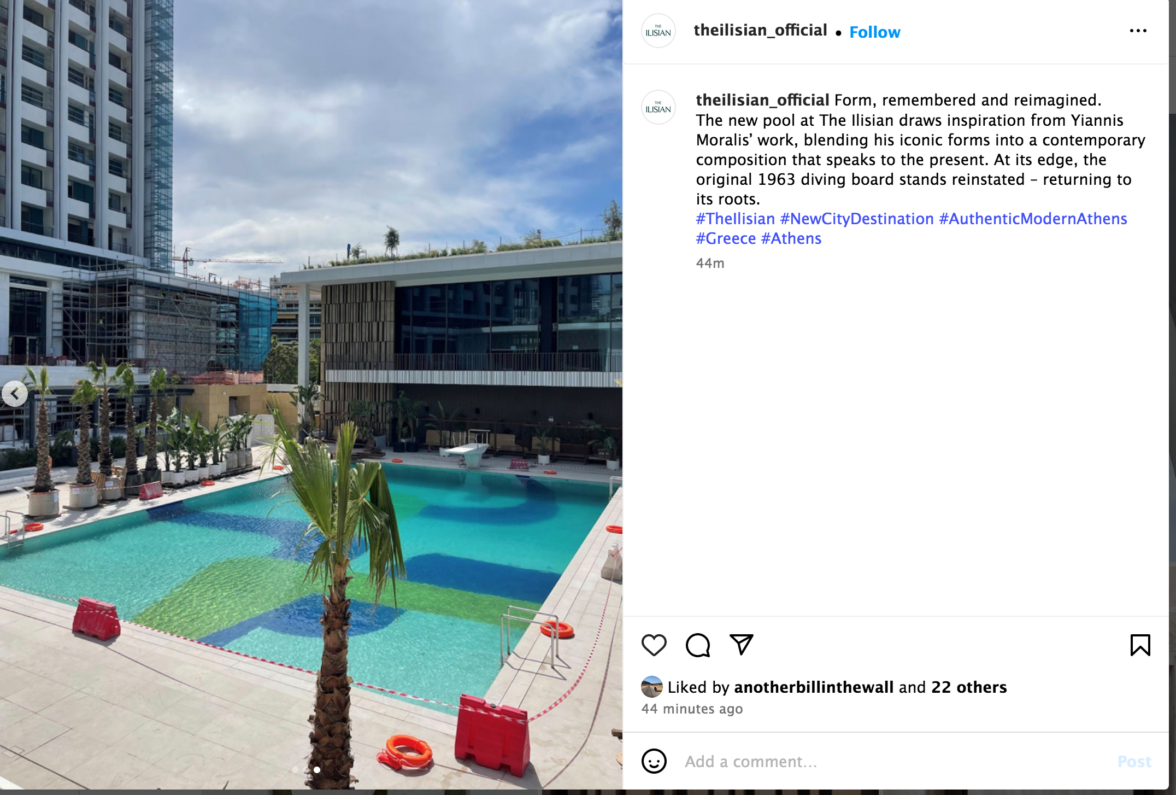
Task: Open the #NewCityDestination hashtag
Action: pos(857,219)
